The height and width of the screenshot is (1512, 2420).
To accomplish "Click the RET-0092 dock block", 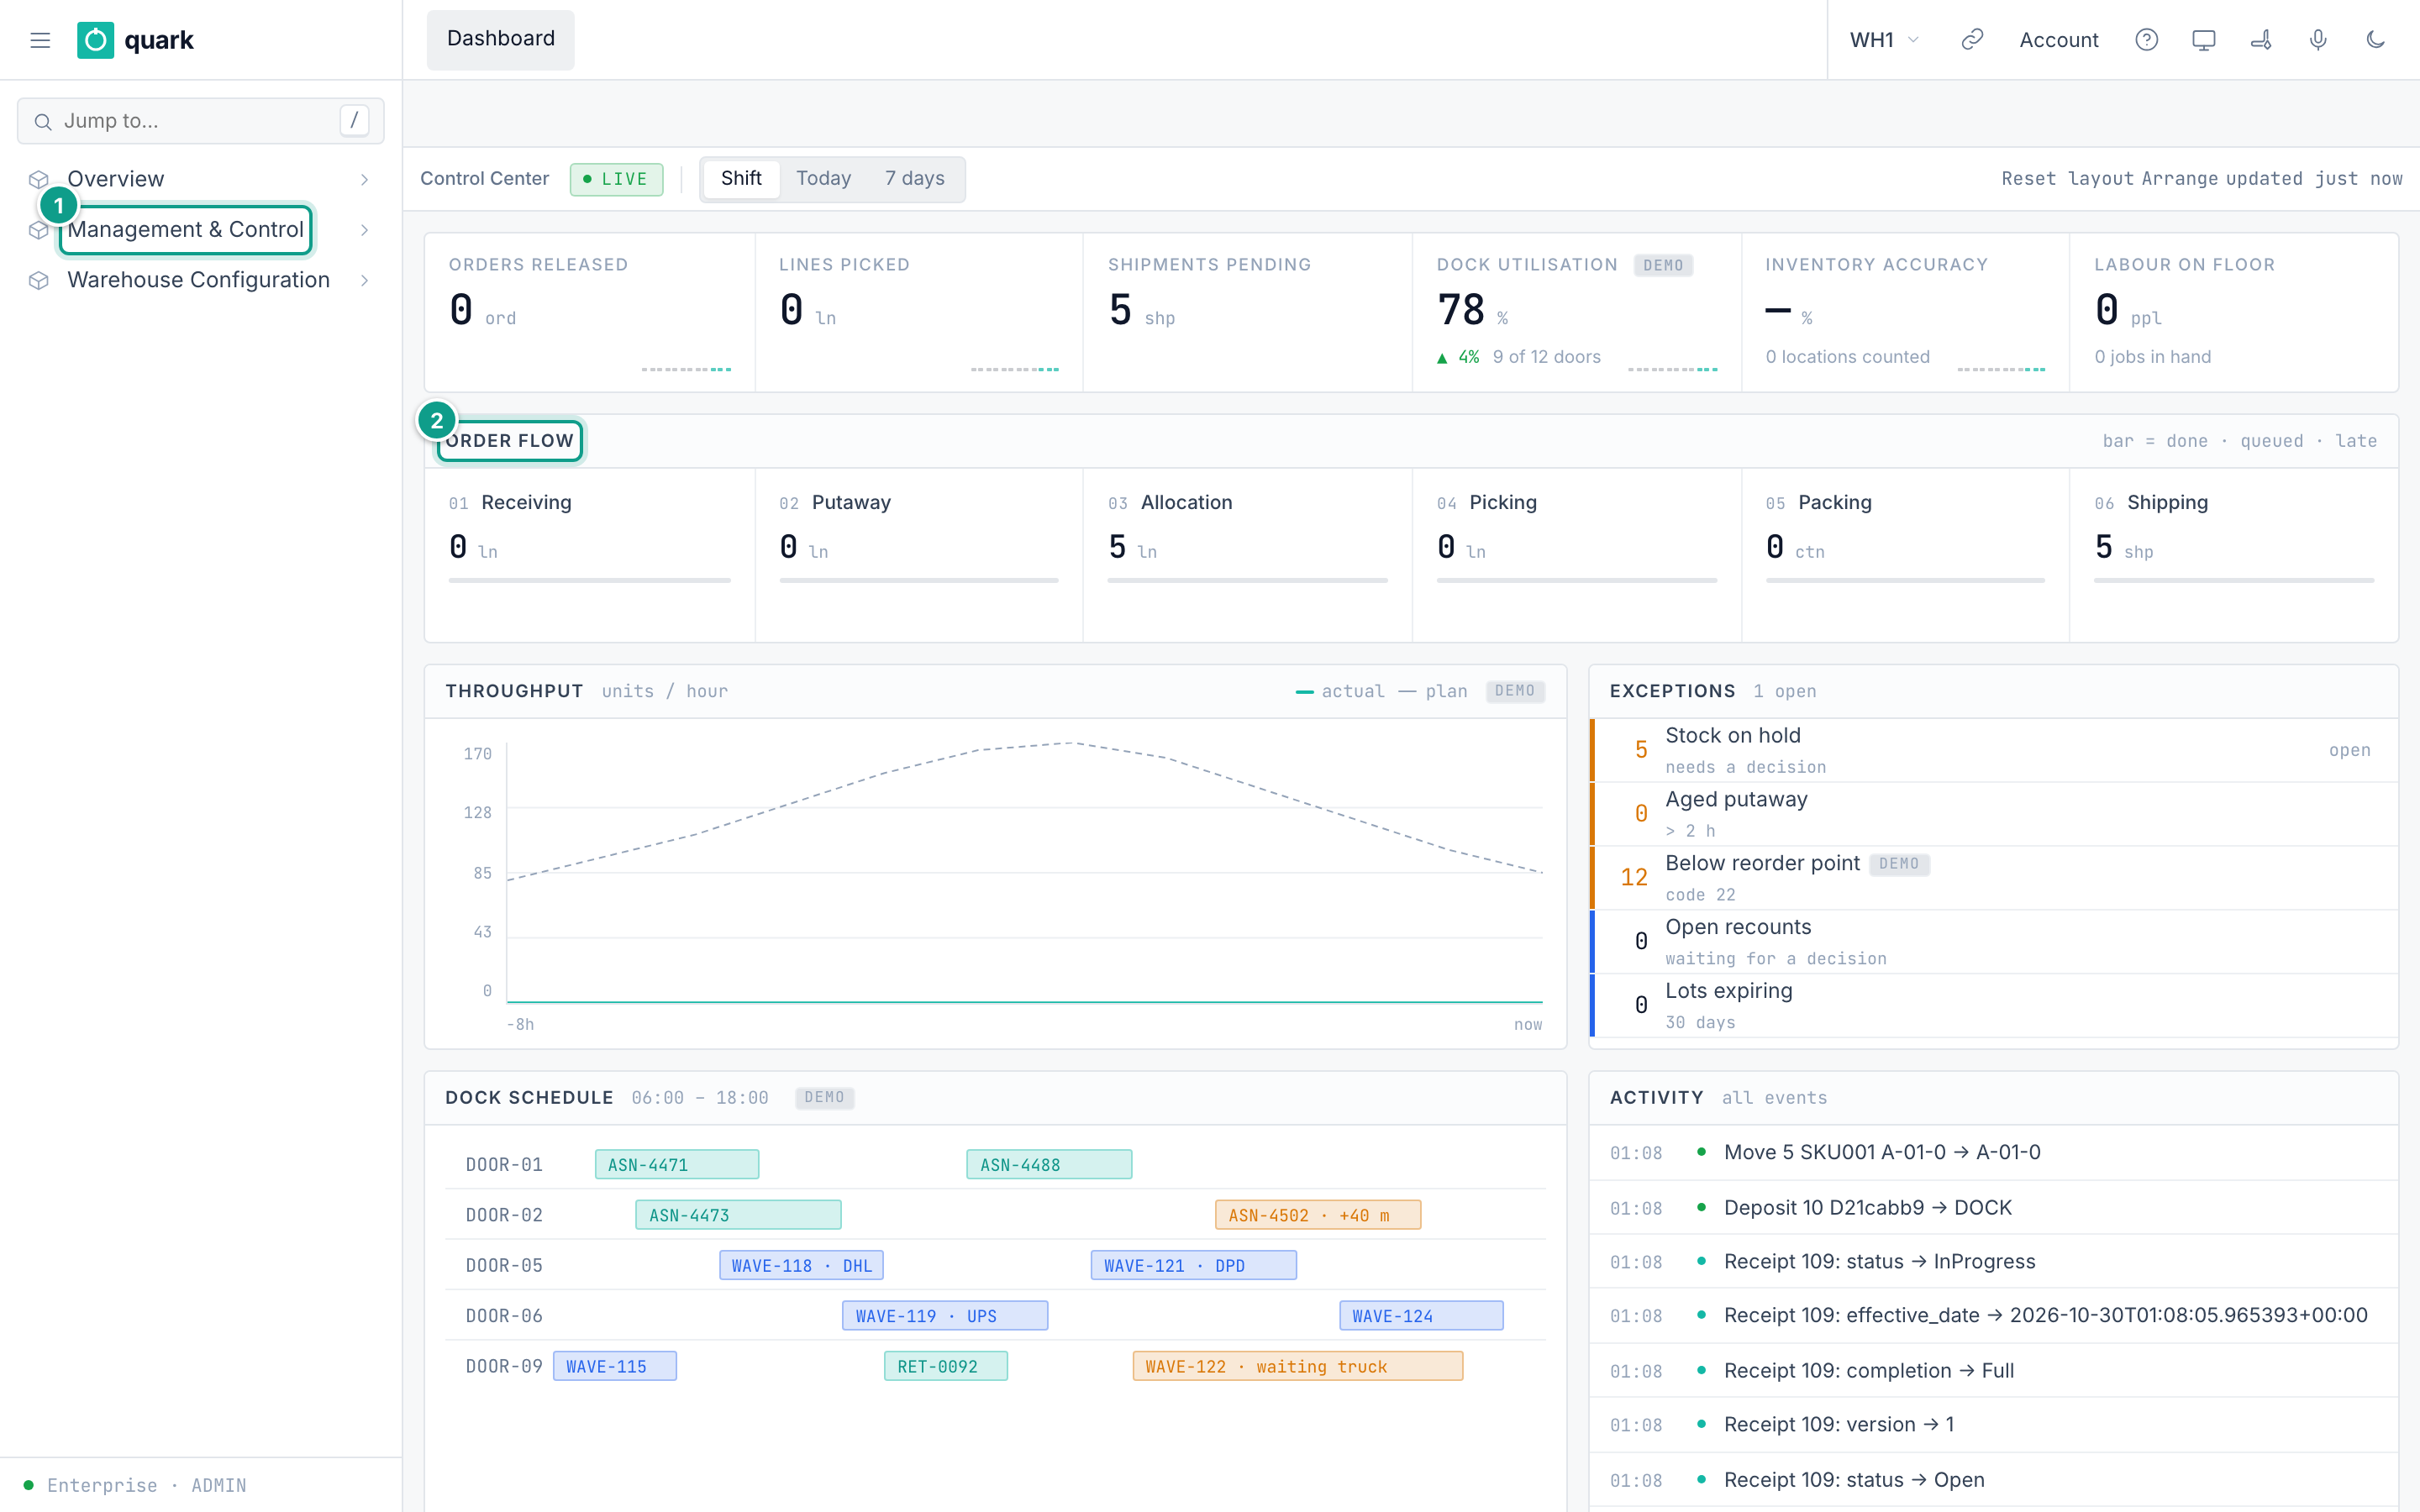I will point(946,1366).
